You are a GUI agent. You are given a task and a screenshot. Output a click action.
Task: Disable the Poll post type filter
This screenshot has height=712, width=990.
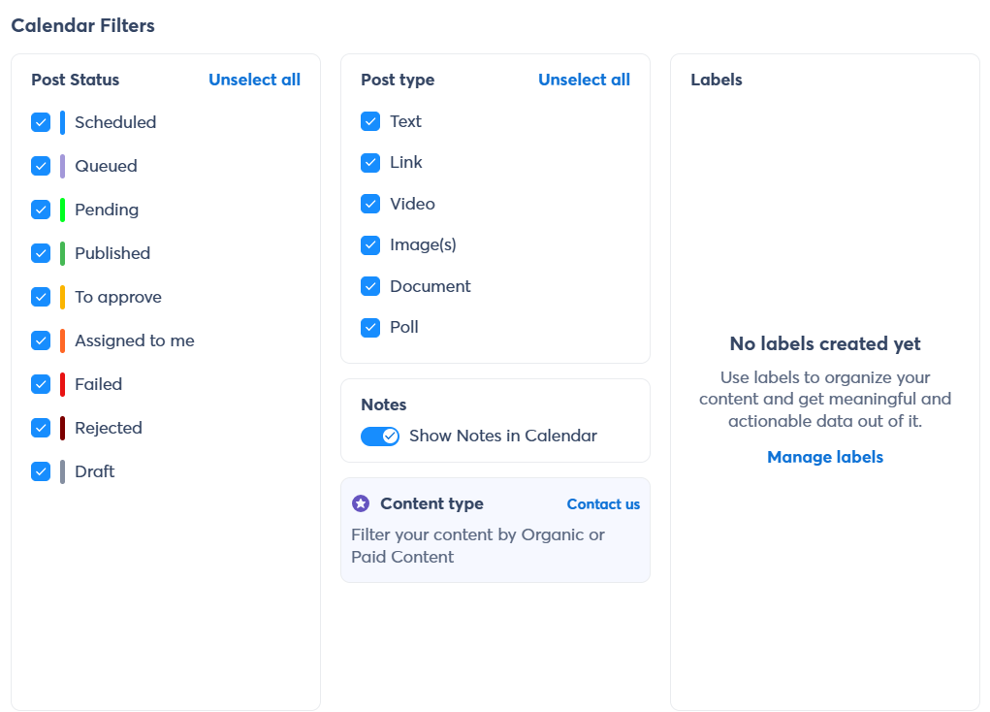tap(370, 327)
